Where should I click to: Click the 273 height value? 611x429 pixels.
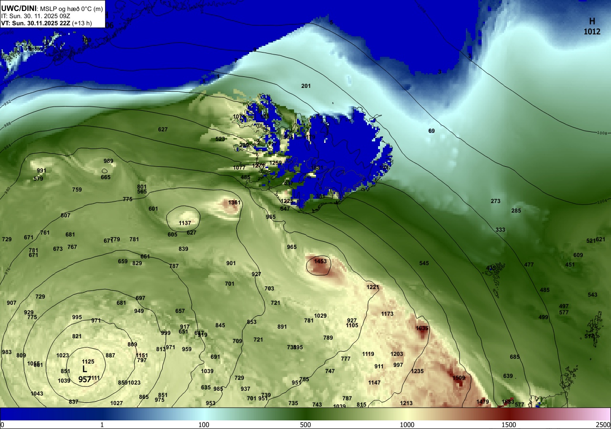[x=495, y=201]
